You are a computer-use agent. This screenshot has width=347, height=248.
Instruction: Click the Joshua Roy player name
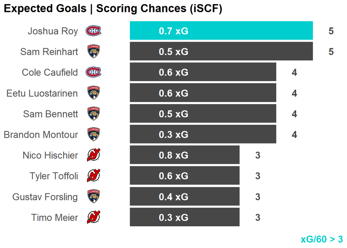(53, 31)
